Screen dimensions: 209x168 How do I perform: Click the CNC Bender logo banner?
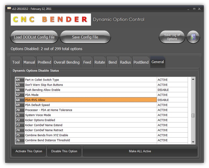[x=51, y=20]
